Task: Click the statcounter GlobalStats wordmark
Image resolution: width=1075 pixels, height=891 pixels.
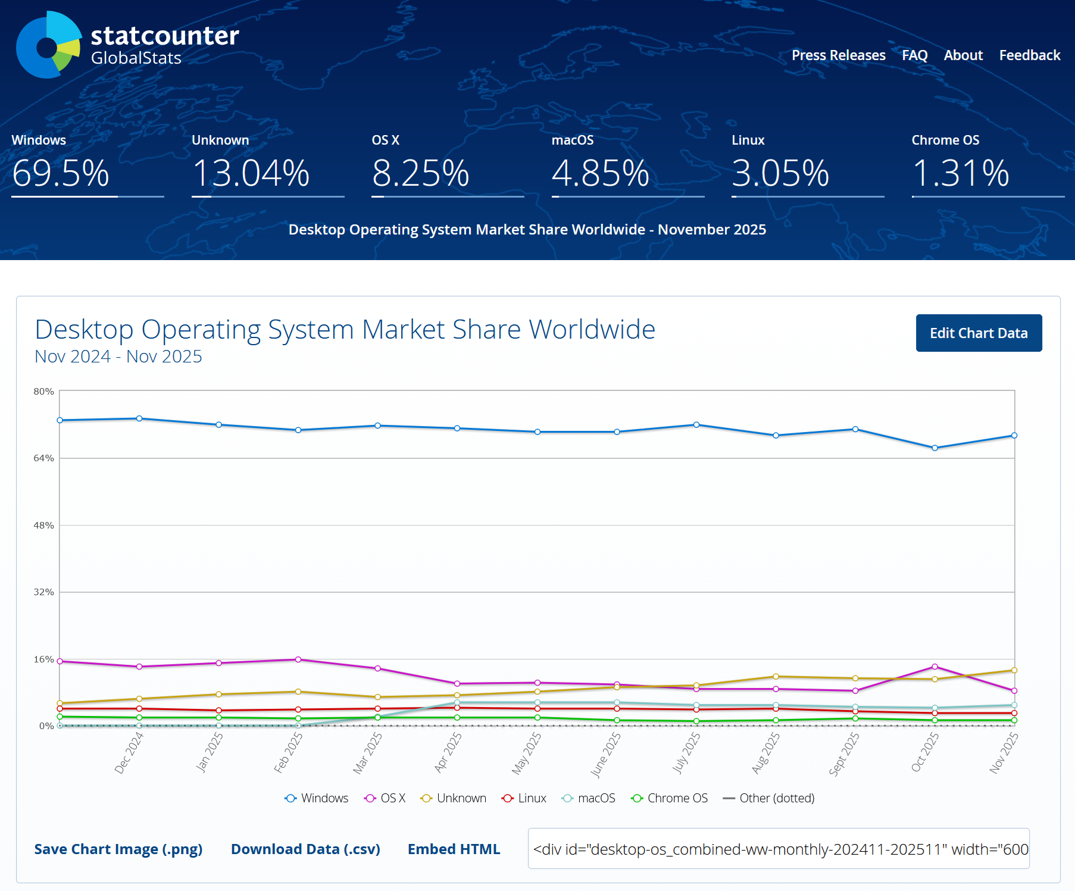Action: (165, 45)
